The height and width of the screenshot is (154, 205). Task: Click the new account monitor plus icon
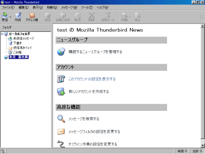coord(61,91)
